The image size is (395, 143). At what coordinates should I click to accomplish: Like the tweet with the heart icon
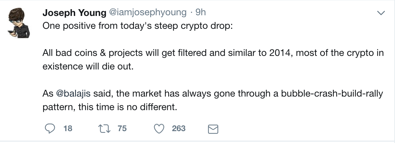(159, 128)
